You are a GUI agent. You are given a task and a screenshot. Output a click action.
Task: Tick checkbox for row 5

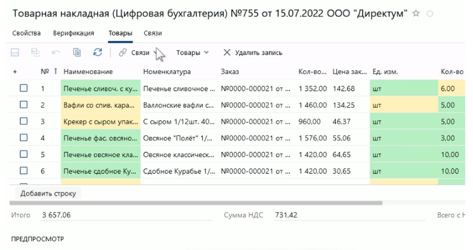tap(23, 154)
